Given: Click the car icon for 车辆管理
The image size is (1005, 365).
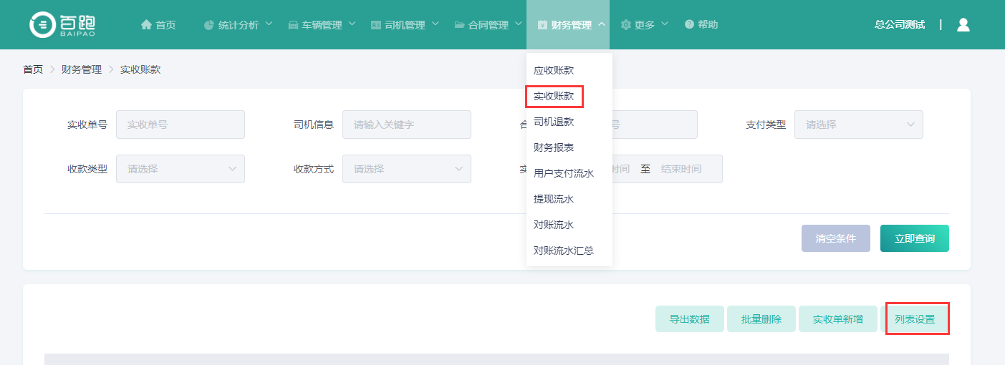Looking at the screenshot, I should click(293, 25).
